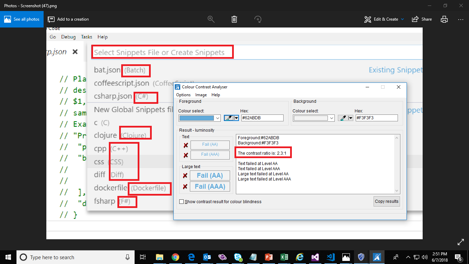The width and height of the screenshot is (469, 264).
Task: Open the Options menu in Colour Contrast Analyser
Action: [x=183, y=95]
